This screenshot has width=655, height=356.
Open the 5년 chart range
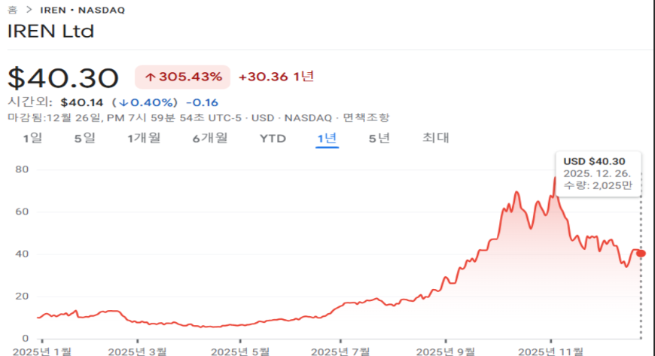tap(379, 138)
